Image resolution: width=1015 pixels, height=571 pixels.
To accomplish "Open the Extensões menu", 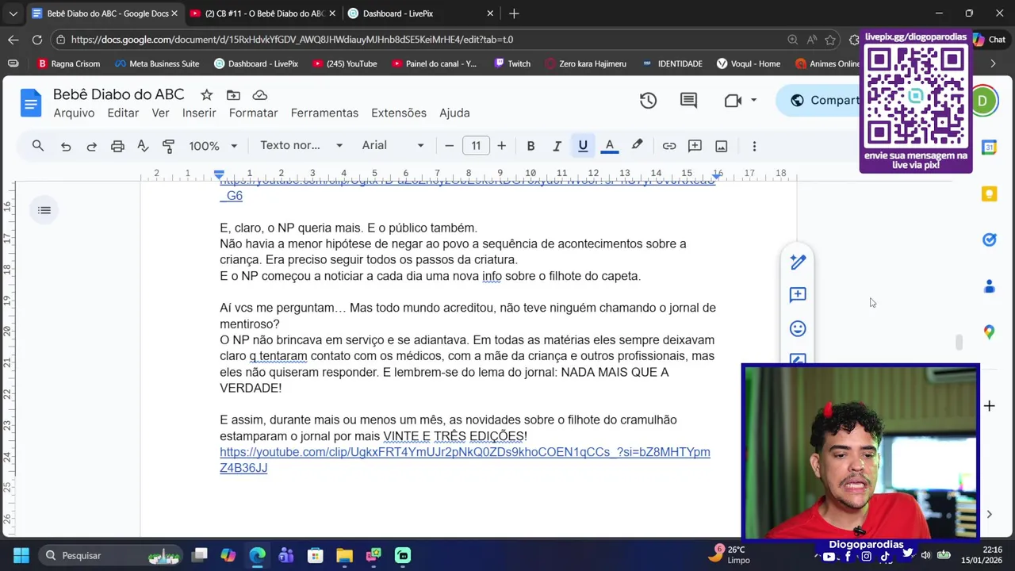I will (399, 113).
